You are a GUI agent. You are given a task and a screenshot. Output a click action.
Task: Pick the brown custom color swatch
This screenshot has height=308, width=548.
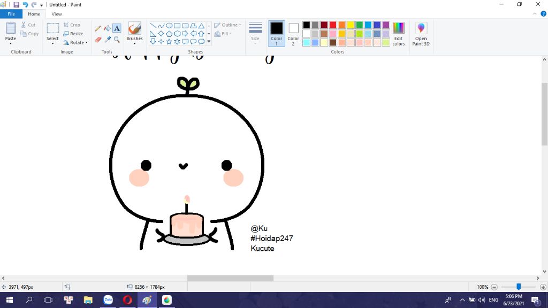[333, 43]
